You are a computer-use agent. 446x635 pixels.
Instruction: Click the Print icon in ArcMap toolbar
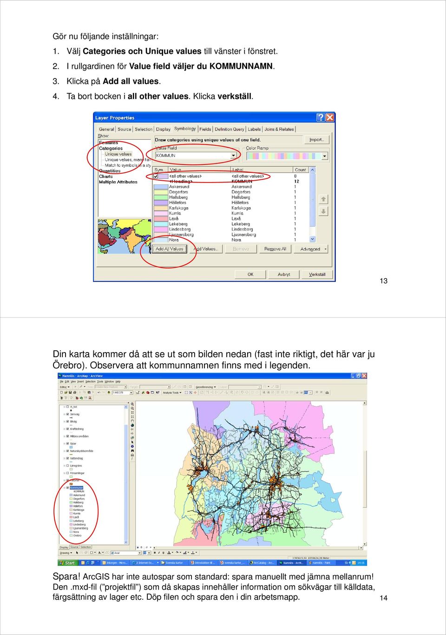click(74, 393)
